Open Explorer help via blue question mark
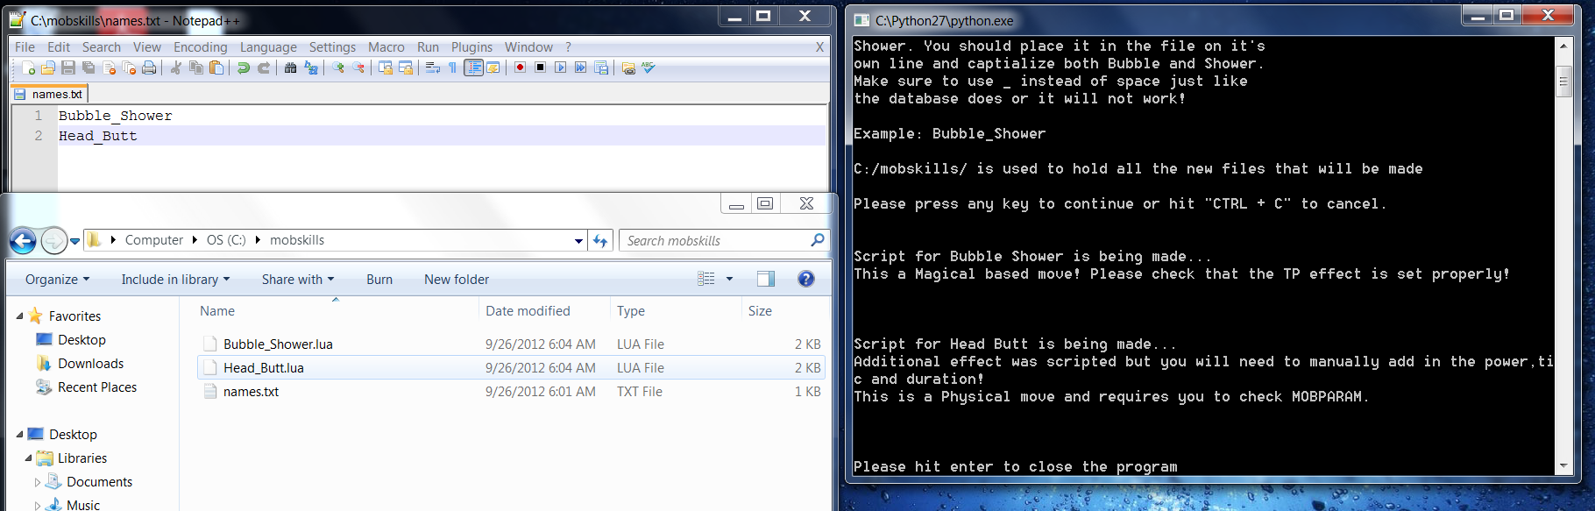Image resolution: width=1595 pixels, height=511 pixels. pos(805,279)
